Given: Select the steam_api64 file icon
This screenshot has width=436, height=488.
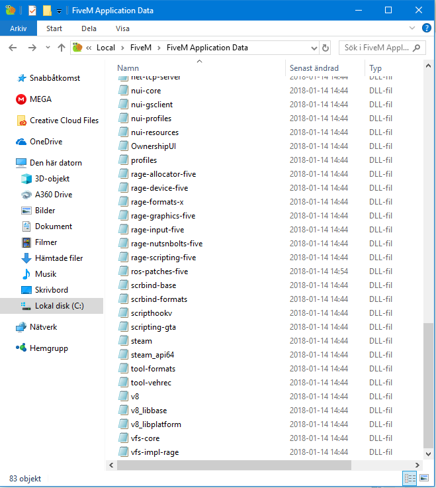Looking at the screenshot, I should [123, 354].
